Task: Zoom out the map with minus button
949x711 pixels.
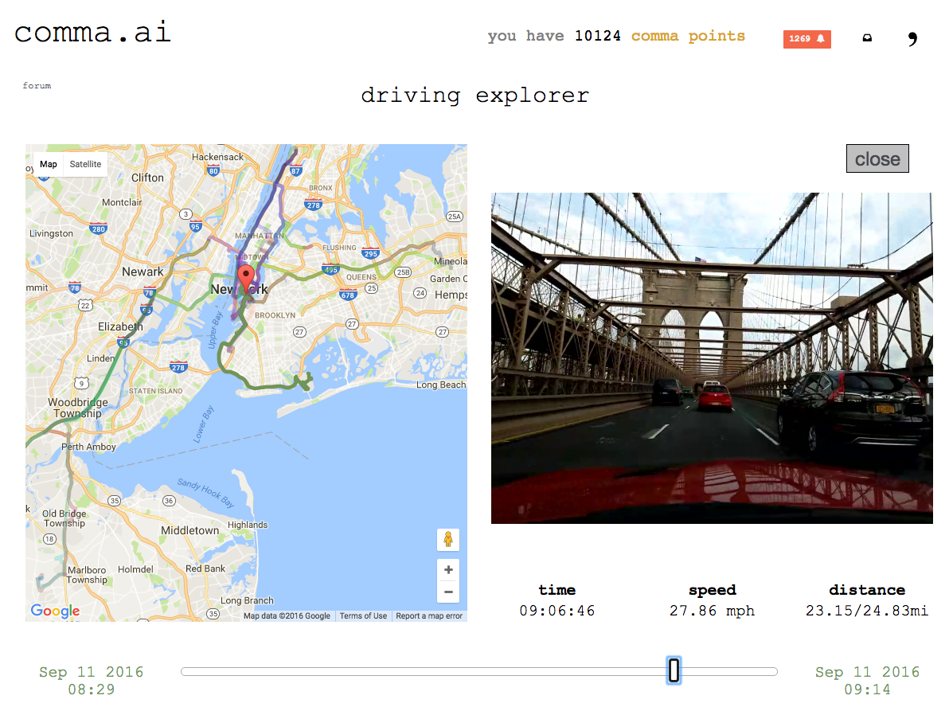Action: tap(448, 592)
